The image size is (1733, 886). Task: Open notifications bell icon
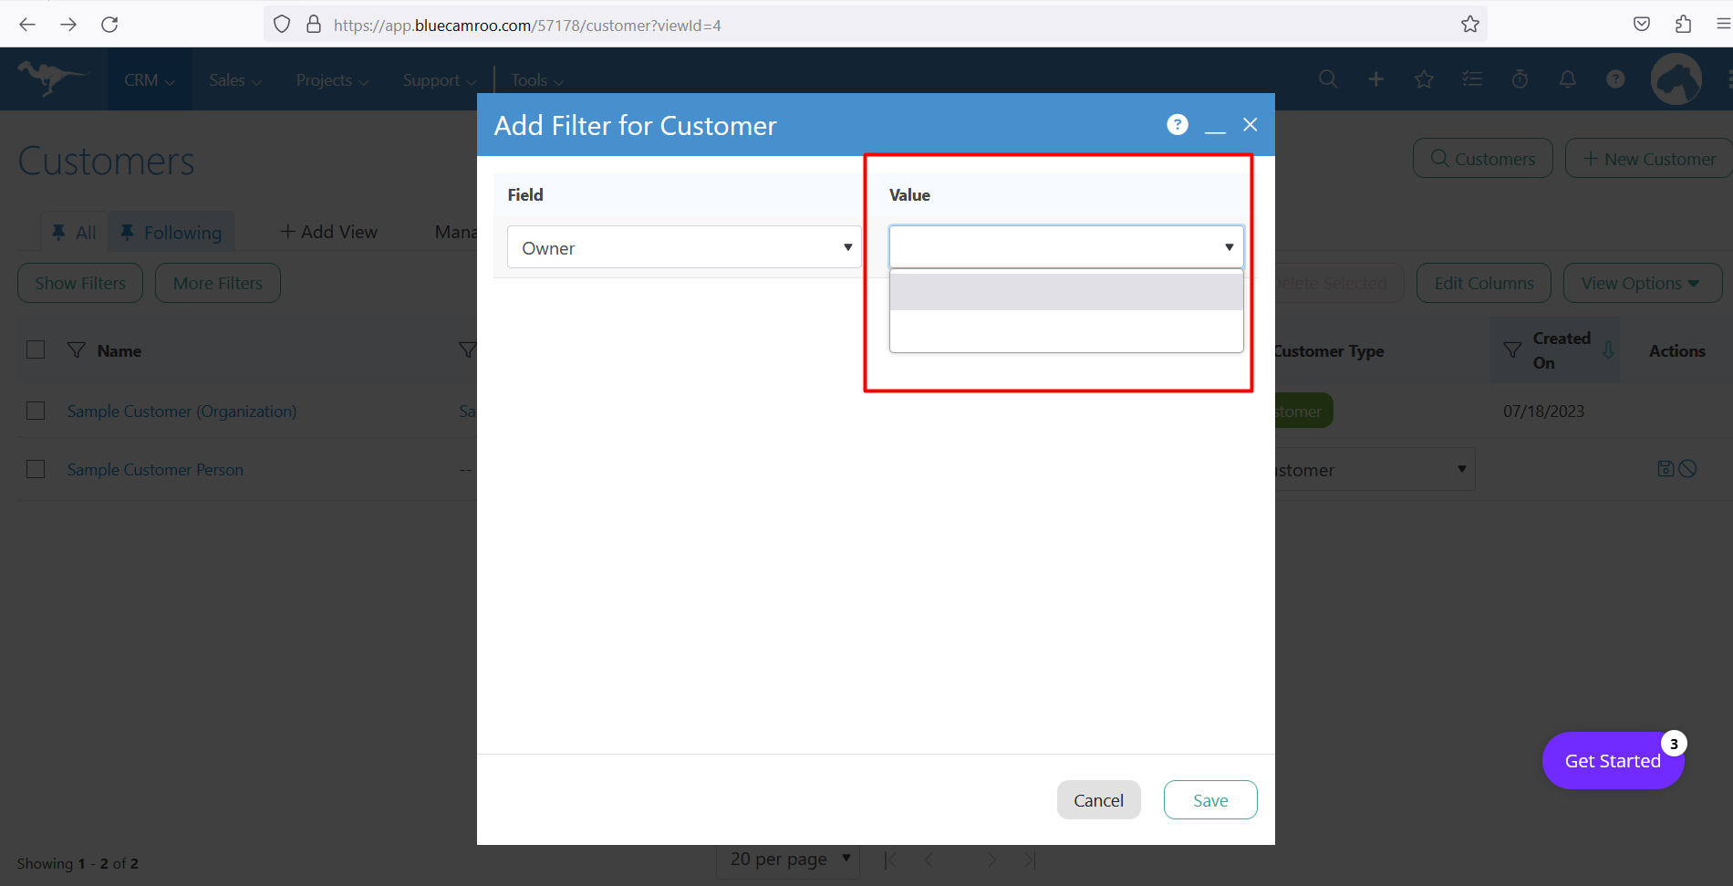[1567, 79]
